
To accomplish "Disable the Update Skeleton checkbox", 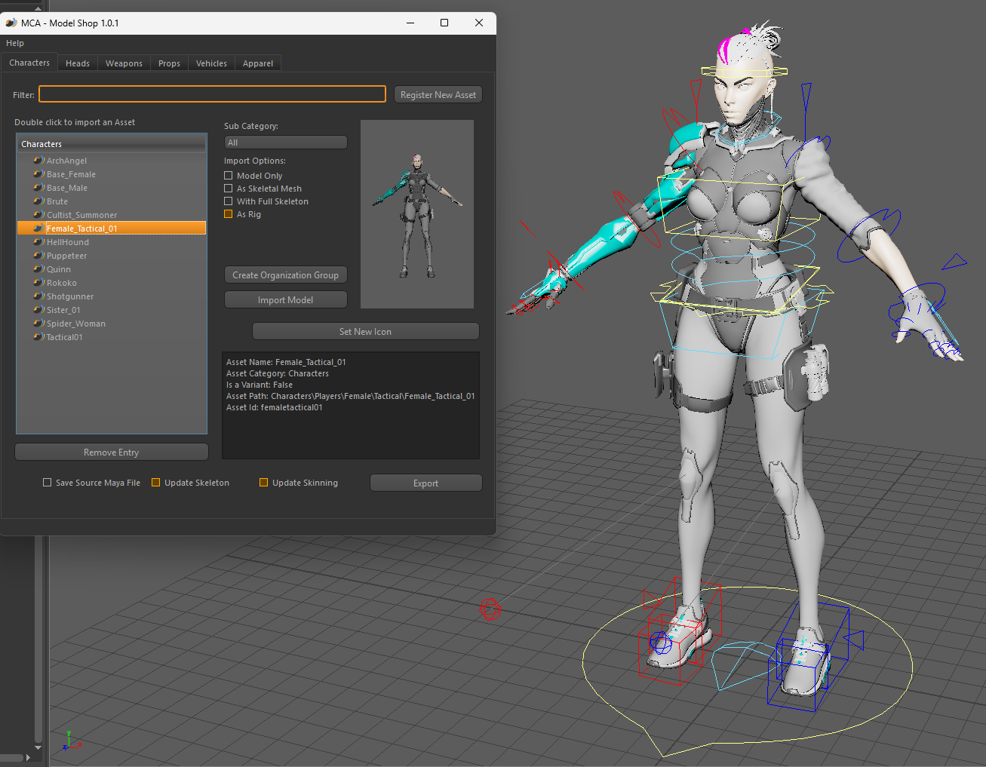I will pos(155,482).
